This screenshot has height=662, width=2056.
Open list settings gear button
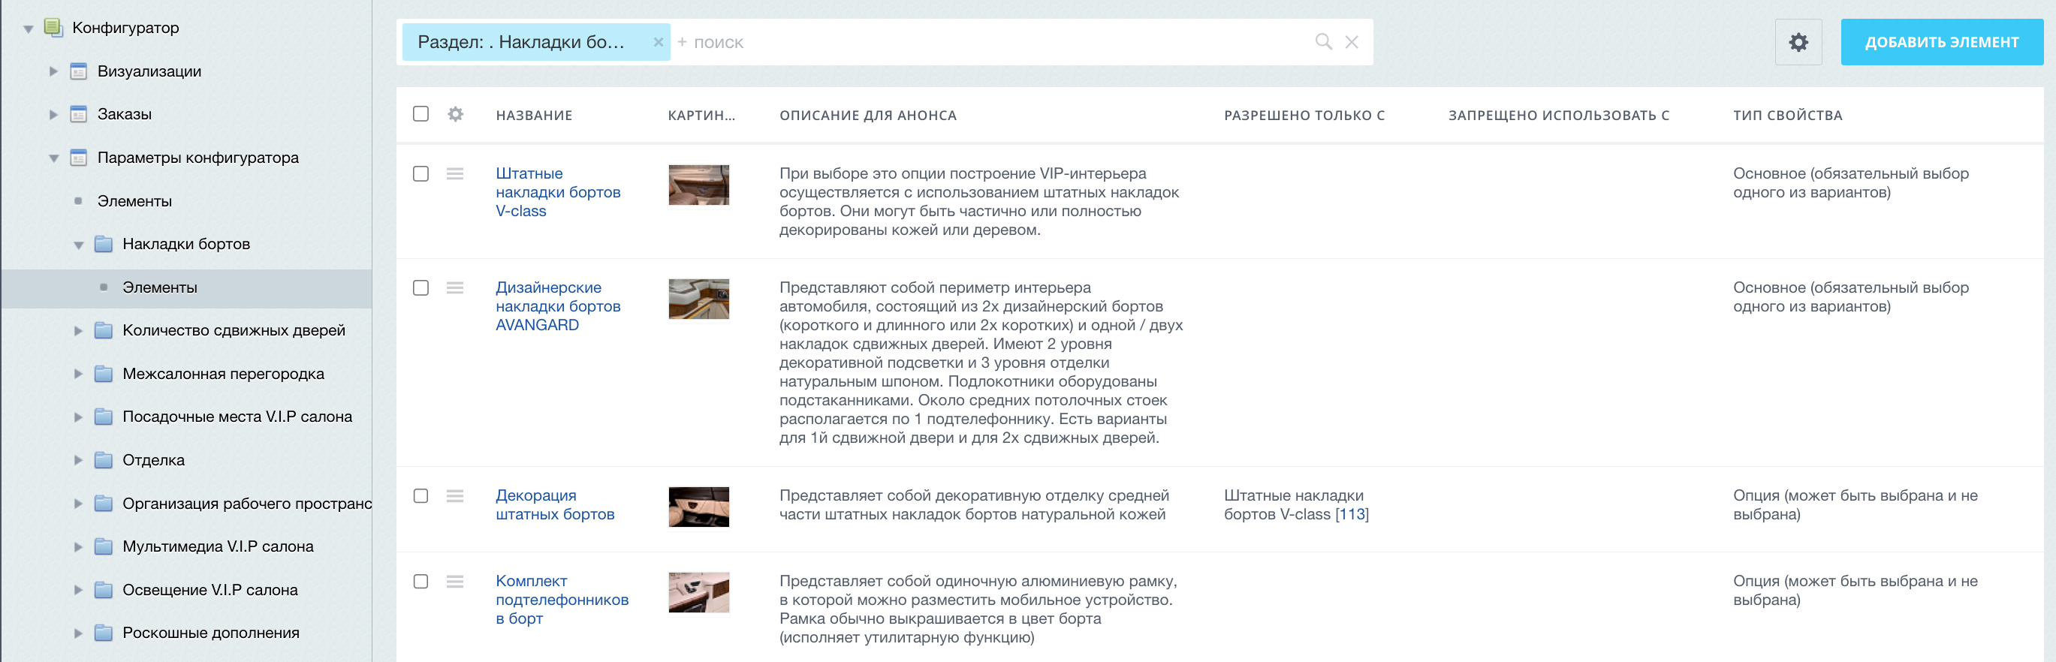[x=1798, y=41]
